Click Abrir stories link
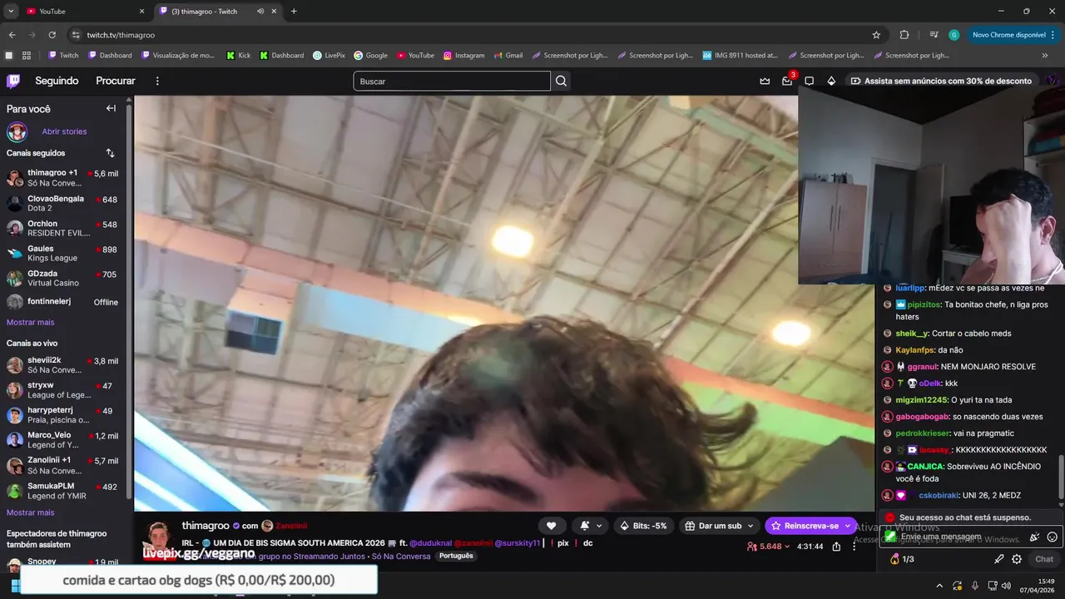The image size is (1065, 599). pyautogui.click(x=64, y=131)
